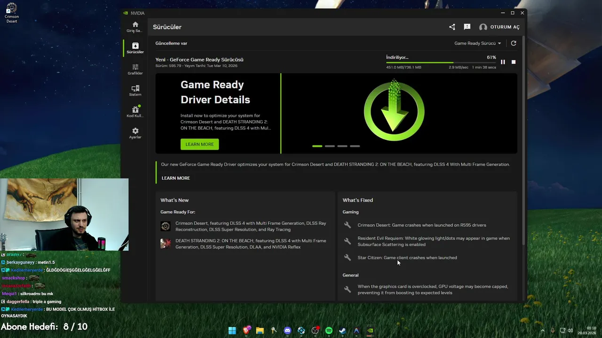Click the green LEARN MORE banner button
This screenshot has width=602, height=338.
coord(199,144)
